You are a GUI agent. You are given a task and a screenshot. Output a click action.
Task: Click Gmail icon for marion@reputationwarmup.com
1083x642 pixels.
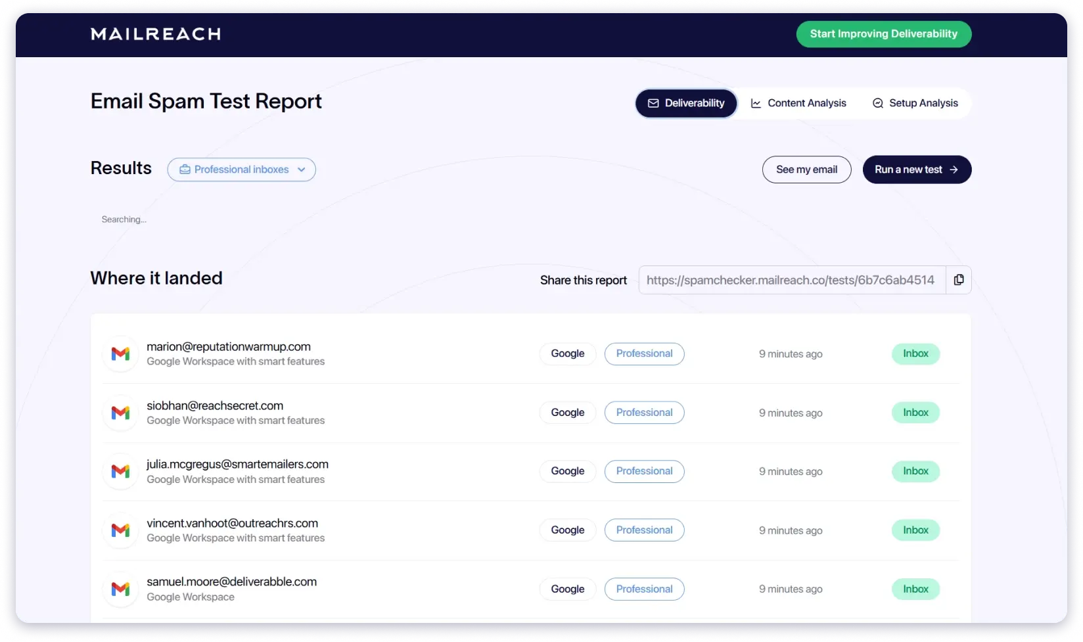click(x=120, y=354)
